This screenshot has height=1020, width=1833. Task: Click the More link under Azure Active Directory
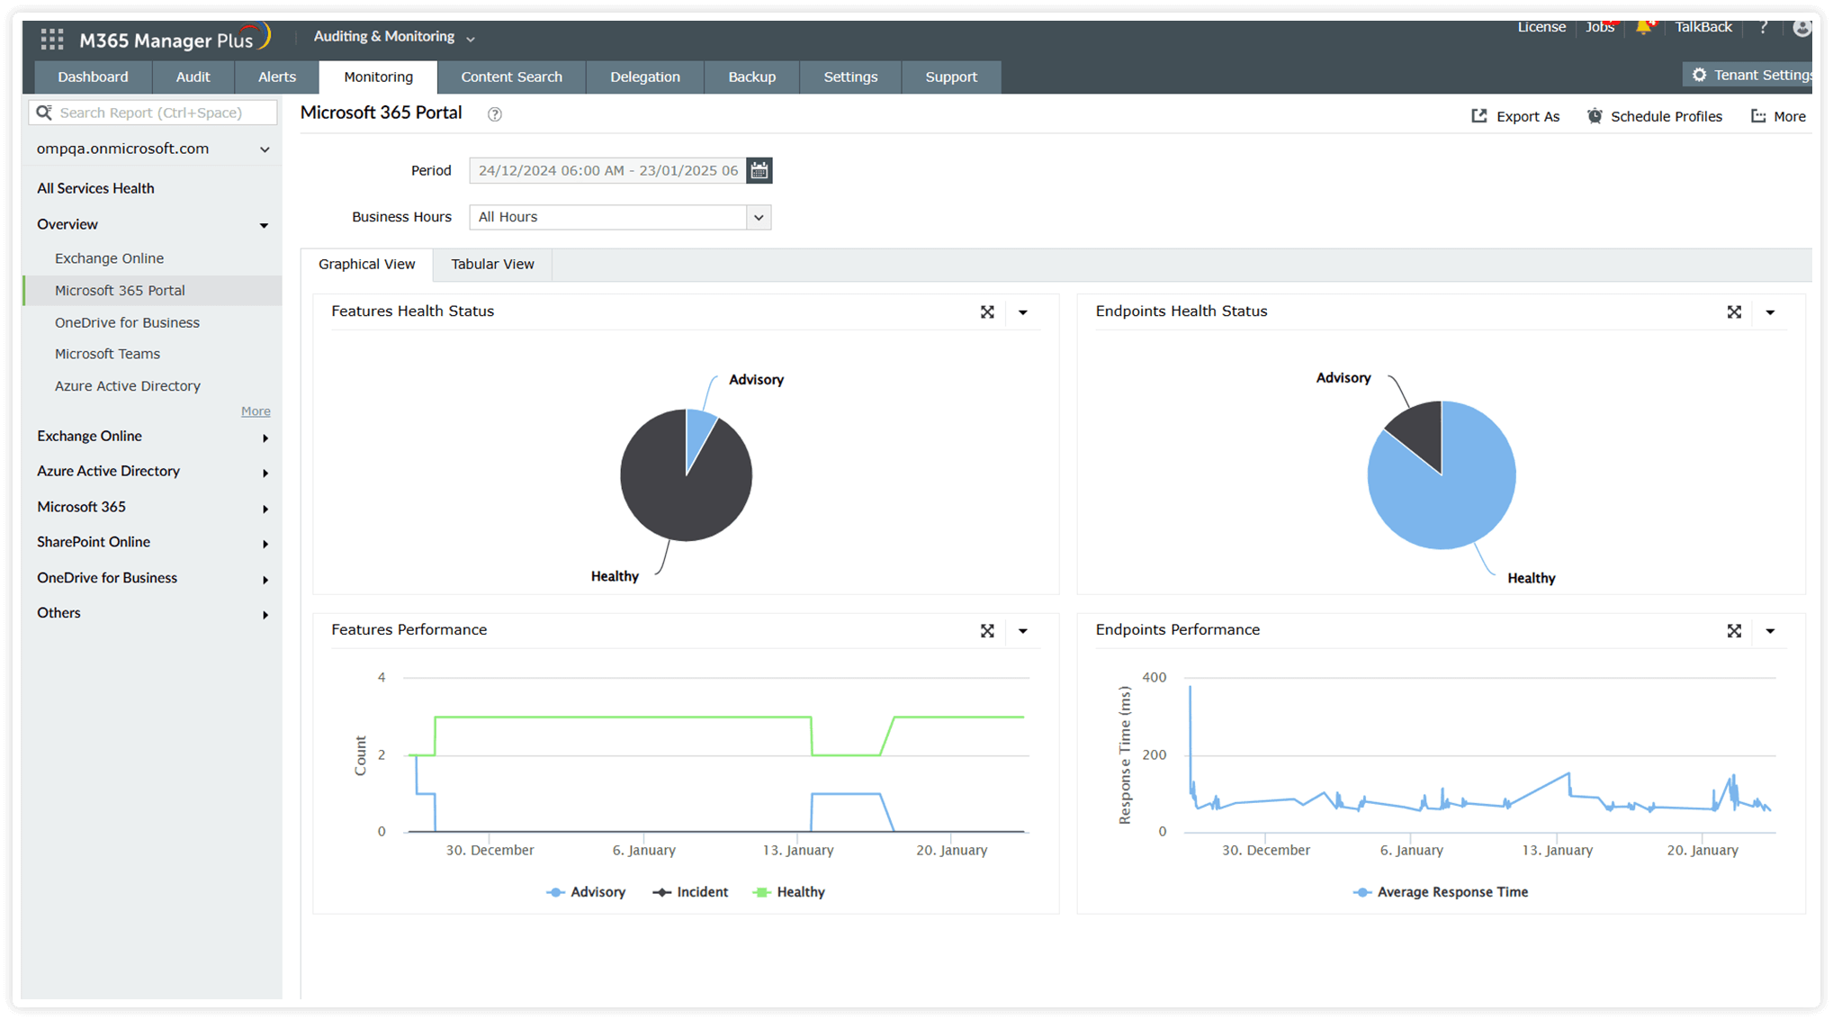tap(256, 411)
